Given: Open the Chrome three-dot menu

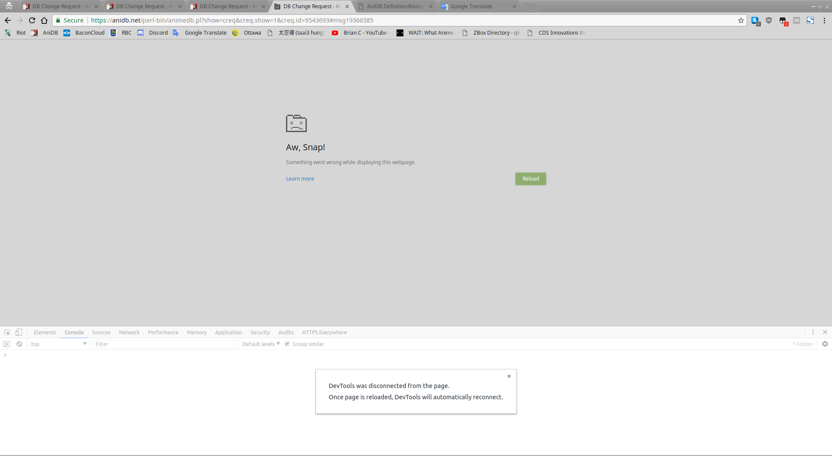Looking at the screenshot, I should [824, 20].
